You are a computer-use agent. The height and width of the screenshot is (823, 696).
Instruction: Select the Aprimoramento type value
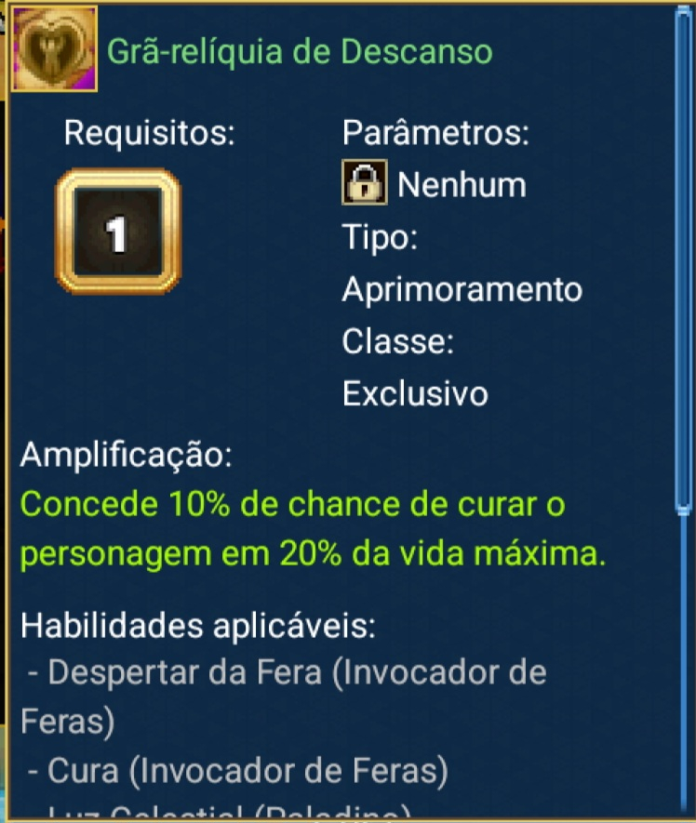(462, 289)
